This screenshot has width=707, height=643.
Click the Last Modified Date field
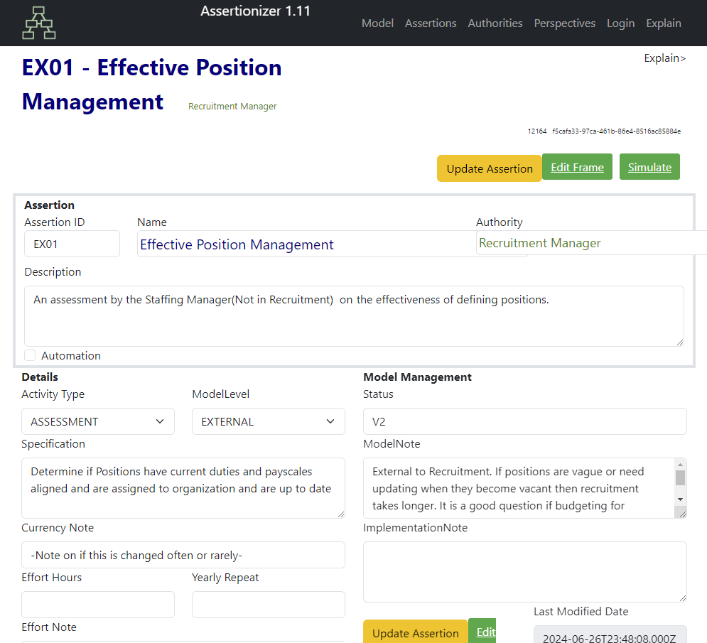pos(610,635)
